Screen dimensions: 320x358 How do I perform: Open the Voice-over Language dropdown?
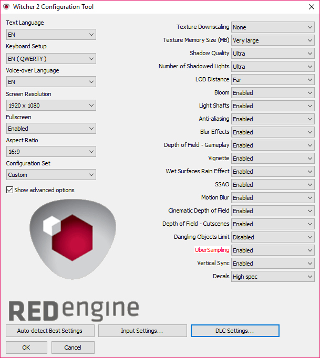tap(51, 82)
